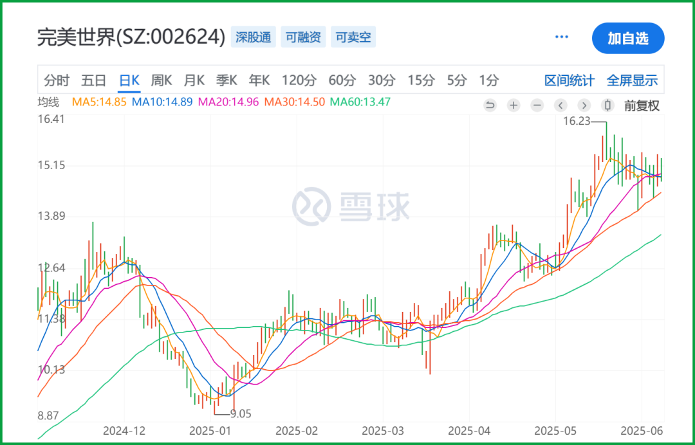This screenshot has width=695, height=445.
Task: Open the three-dot more options menu
Action: click(x=562, y=37)
